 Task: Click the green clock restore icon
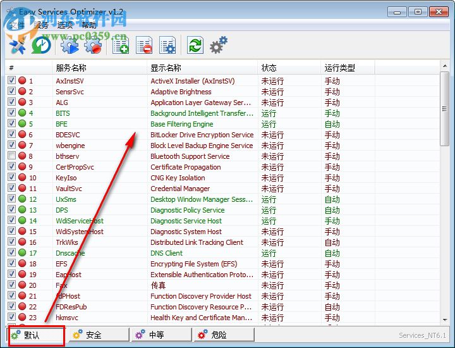[x=41, y=46]
